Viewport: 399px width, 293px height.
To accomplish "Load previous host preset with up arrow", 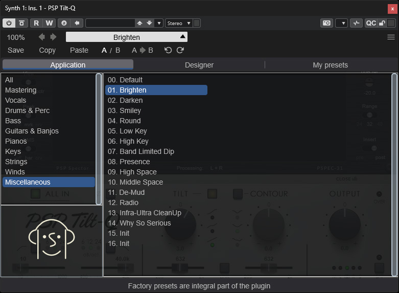I will (139, 23).
